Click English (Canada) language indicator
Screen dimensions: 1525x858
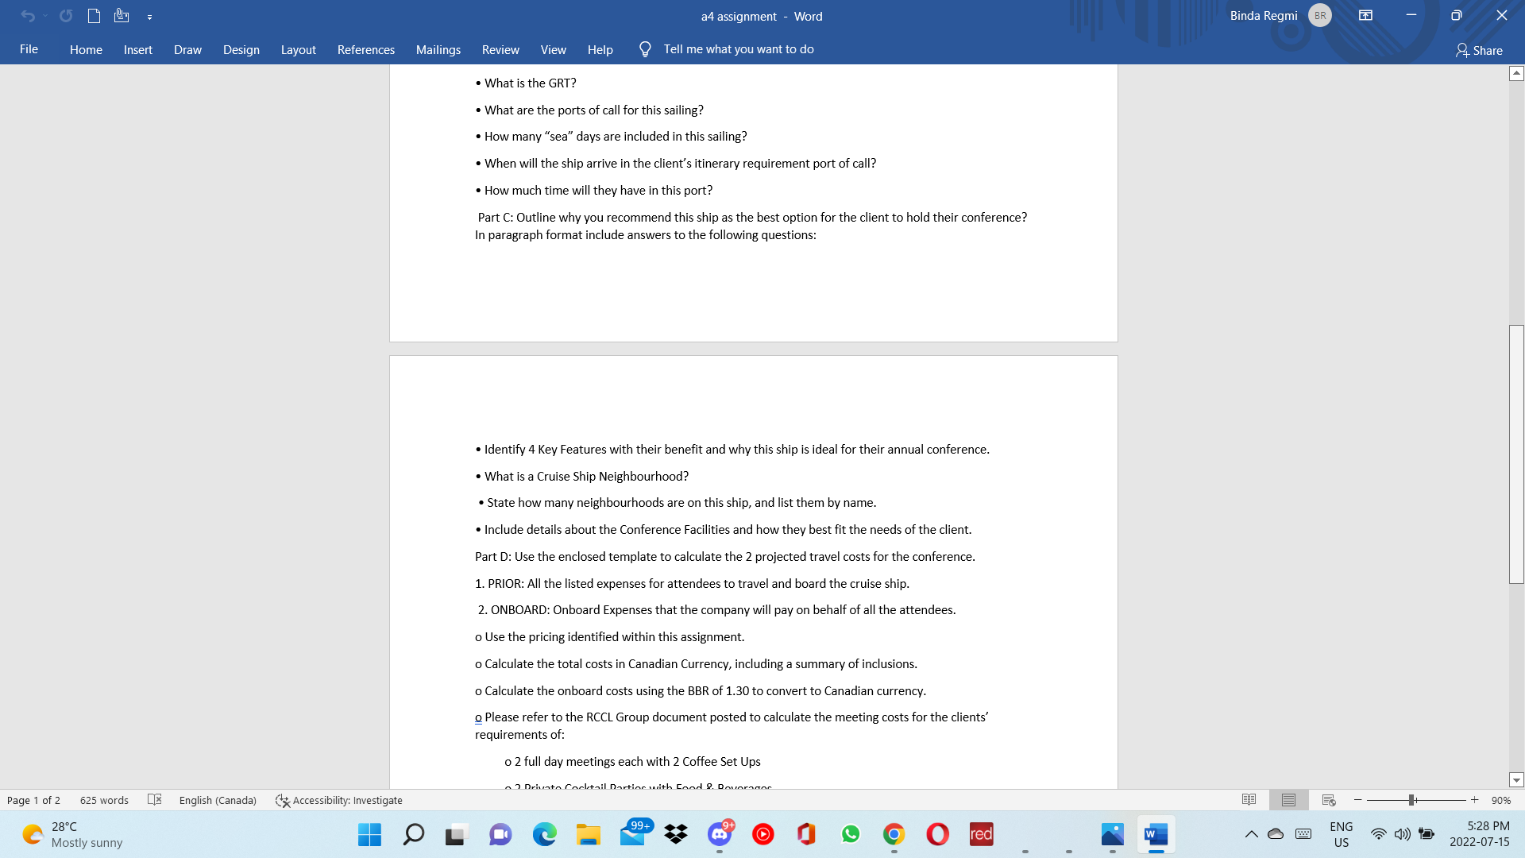pyautogui.click(x=218, y=800)
